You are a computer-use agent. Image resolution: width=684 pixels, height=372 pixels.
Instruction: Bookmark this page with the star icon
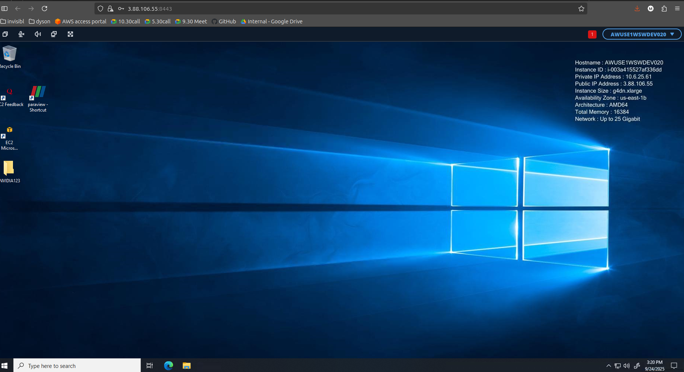point(581,9)
